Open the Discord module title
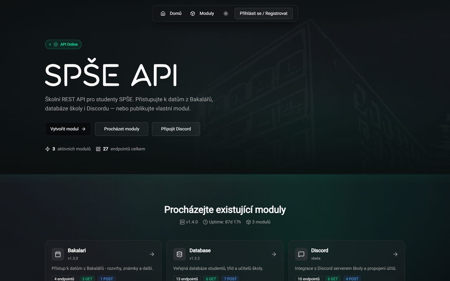The image size is (450, 281). pos(320,250)
